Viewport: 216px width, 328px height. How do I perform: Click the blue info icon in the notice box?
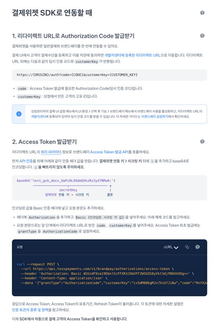[19, 114]
